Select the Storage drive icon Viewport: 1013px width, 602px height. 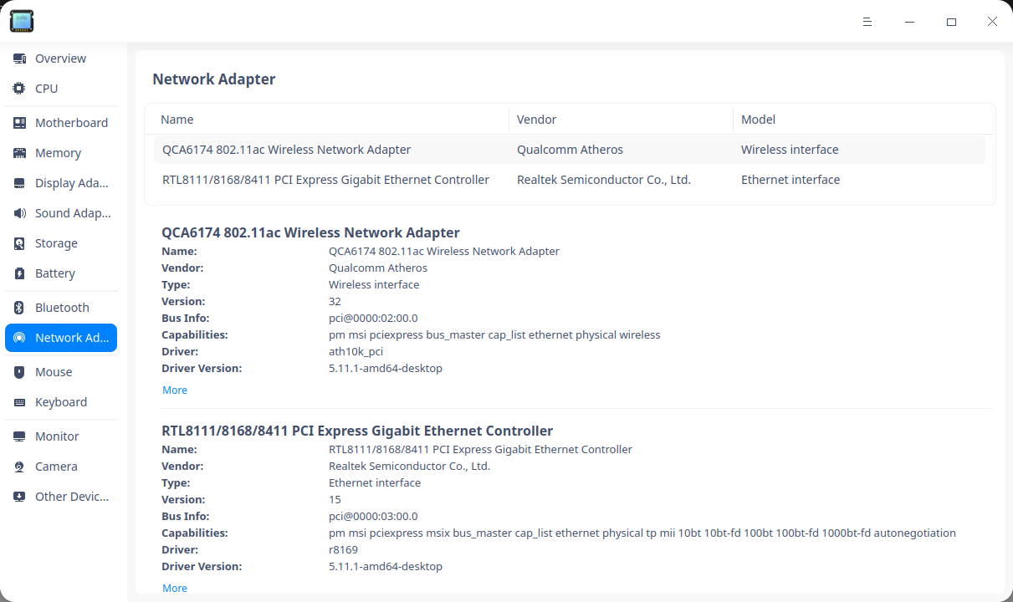pos(19,243)
